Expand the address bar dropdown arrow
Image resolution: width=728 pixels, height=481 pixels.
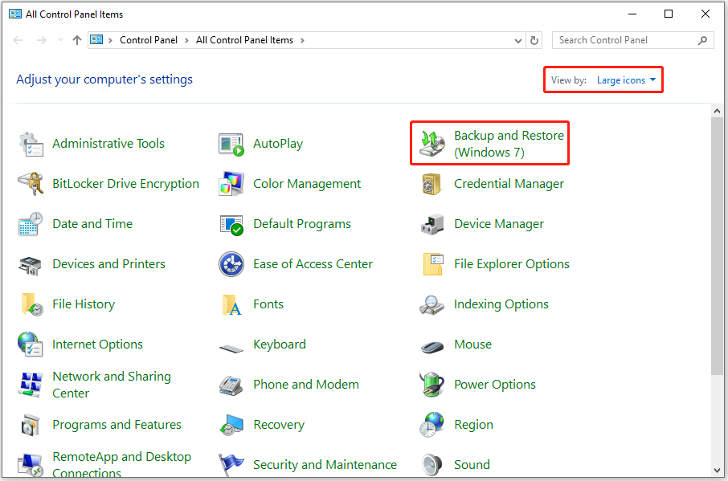pyautogui.click(x=519, y=39)
